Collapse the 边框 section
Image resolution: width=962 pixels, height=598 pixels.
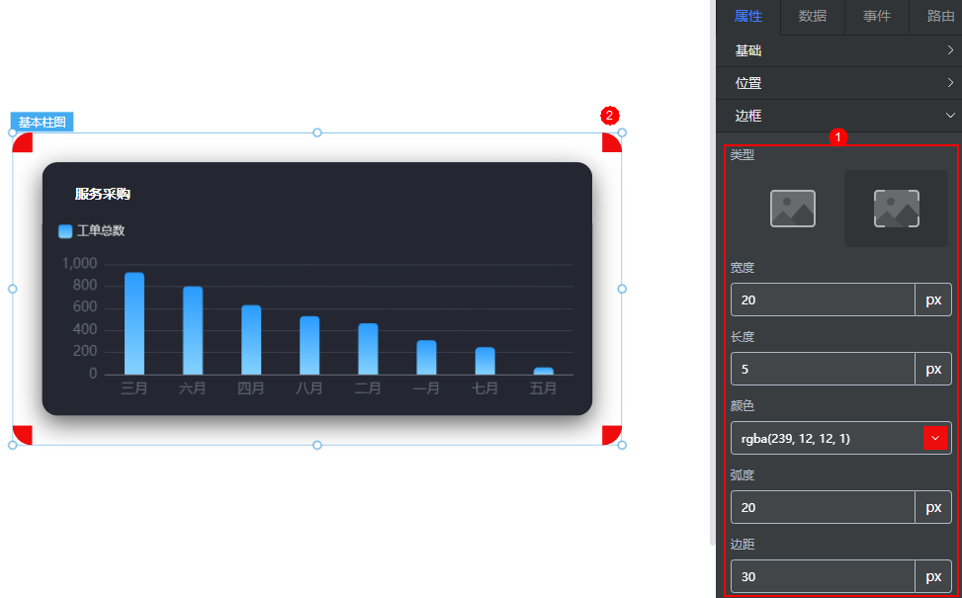click(838, 116)
